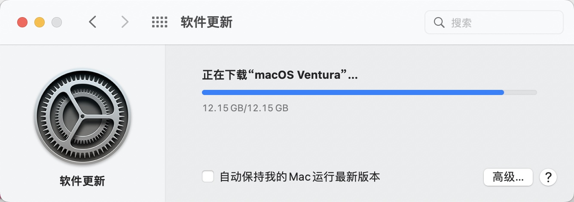
Task: Minimize the window with the yellow button
Action: (40, 22)
